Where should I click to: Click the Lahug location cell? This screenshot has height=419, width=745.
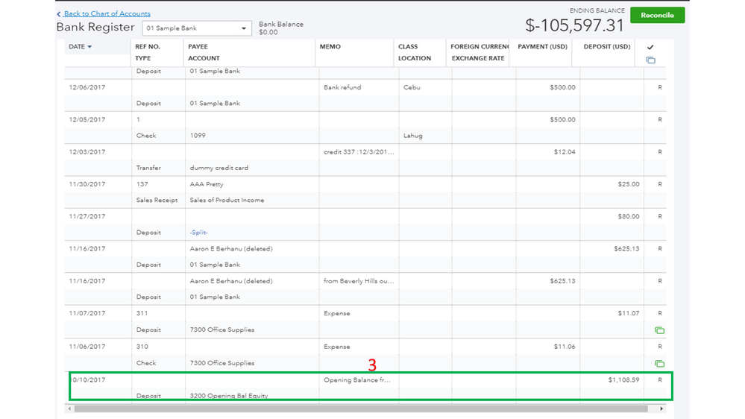pyautogui.click(x=412, y=136)
